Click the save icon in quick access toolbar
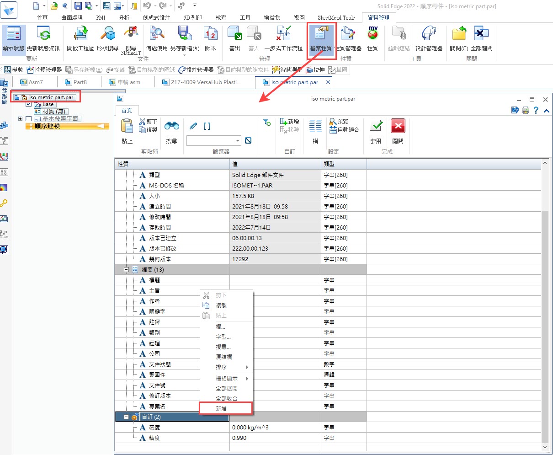Image resolution: width=553 pixels, height=455 pixels. coord(78,6)
